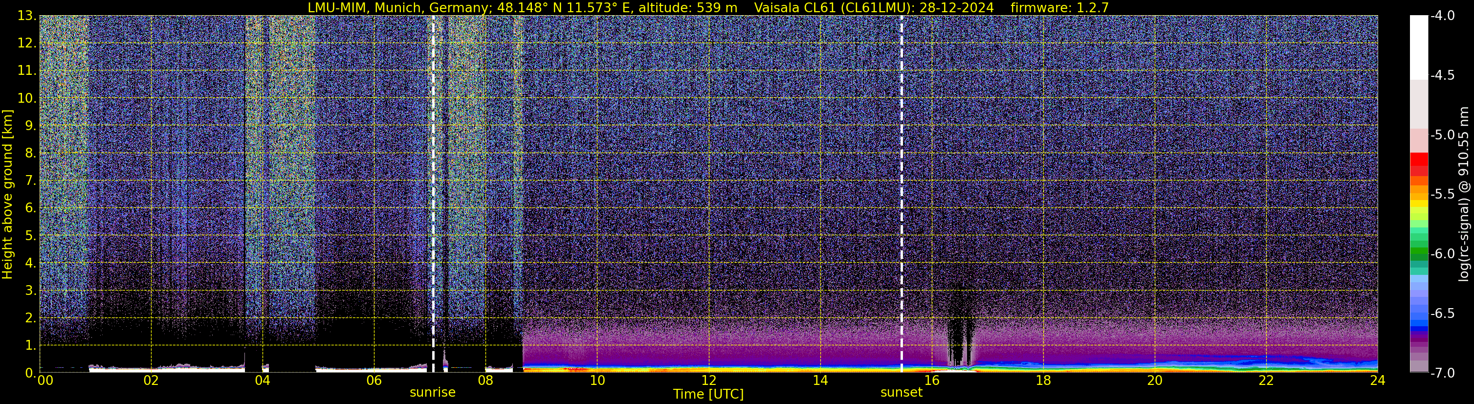Click the colorbar tick label '-5.0'
This screenshot has width=1474, height=404.
pyautogui.click(x=1442, y=135)
